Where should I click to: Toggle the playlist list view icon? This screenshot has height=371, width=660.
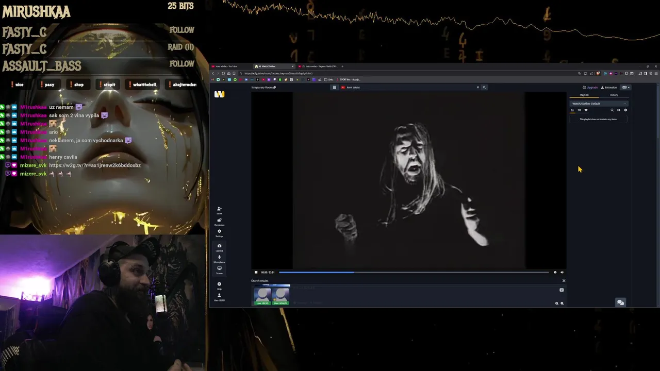pos(572,110)
